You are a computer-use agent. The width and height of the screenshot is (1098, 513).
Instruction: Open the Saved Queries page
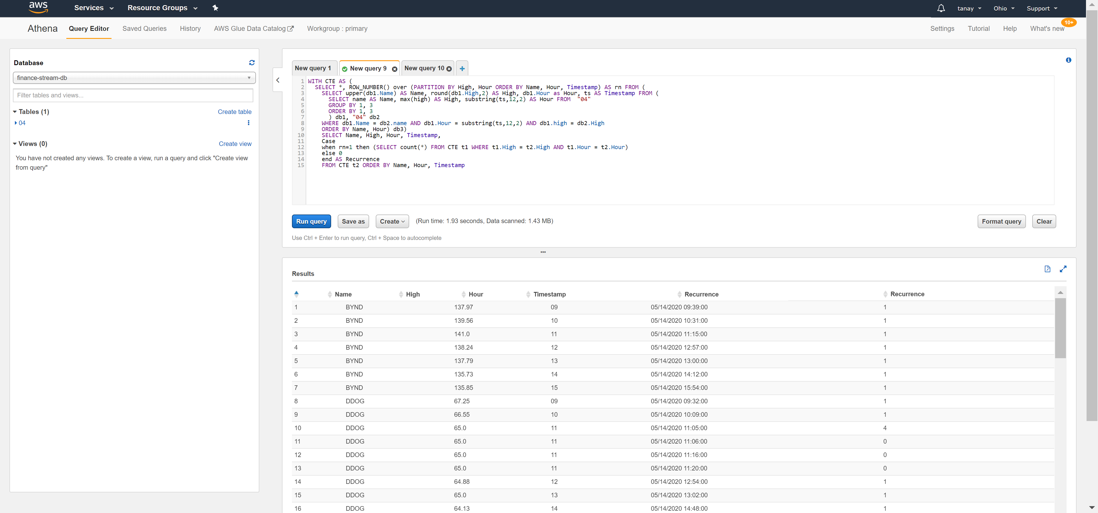coord(144,29)
